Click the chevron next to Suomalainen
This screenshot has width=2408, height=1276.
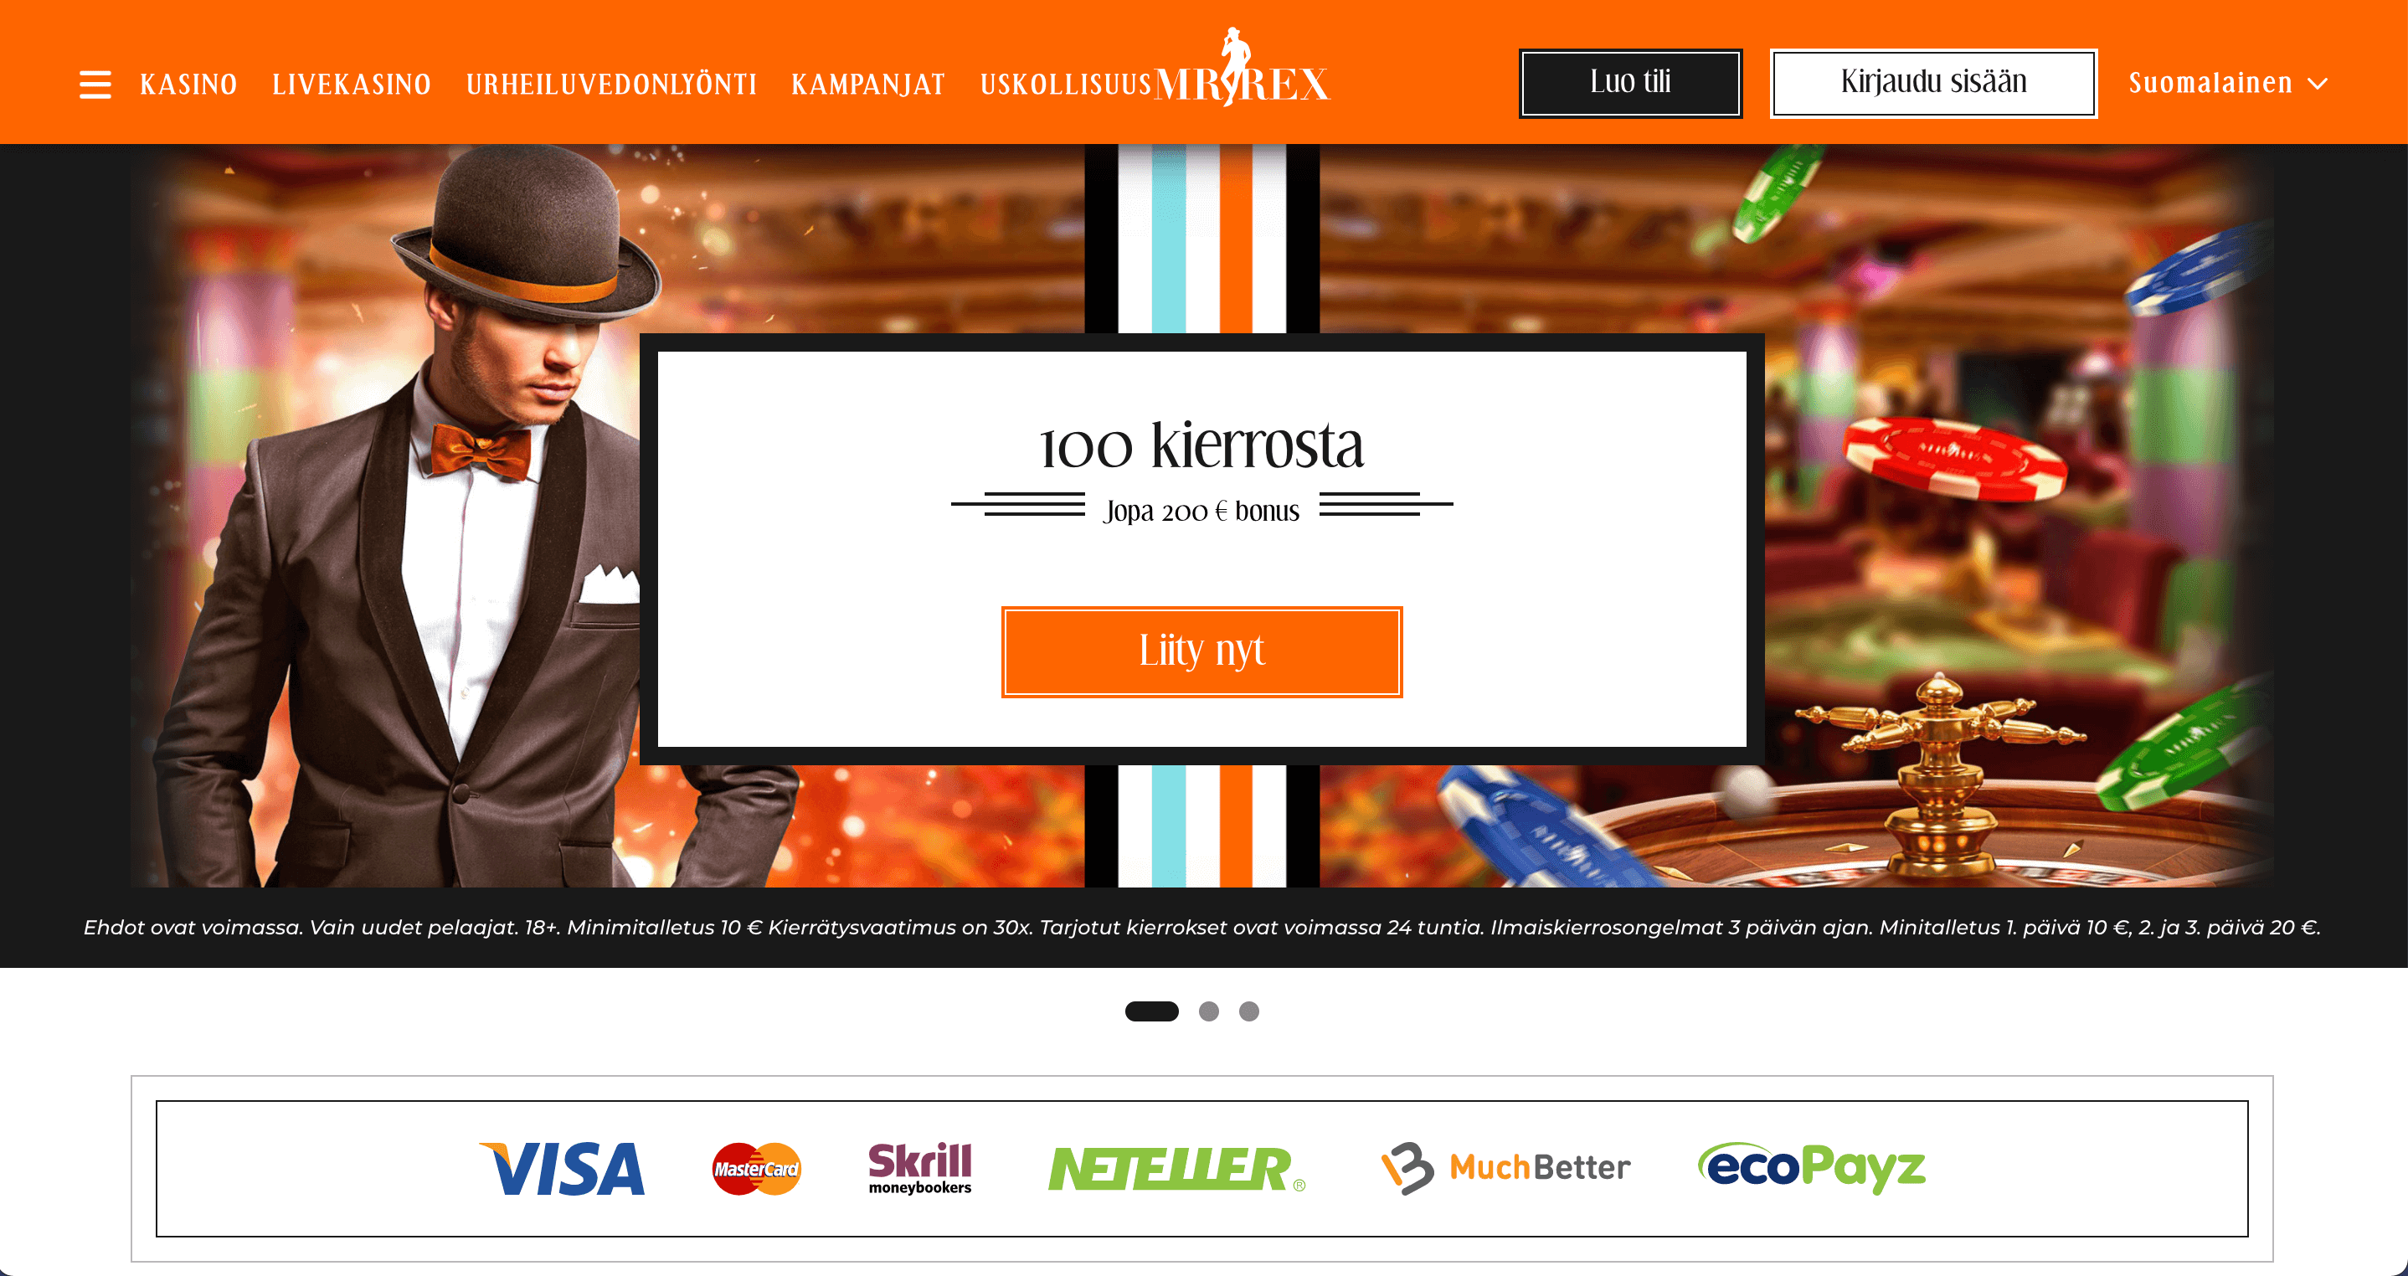pos(2318,84)
